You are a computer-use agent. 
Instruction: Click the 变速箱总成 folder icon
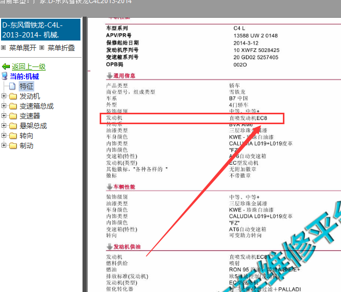(13, 106)
